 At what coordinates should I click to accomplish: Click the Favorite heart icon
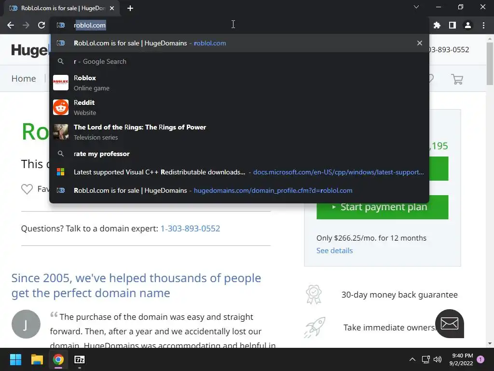27,189
